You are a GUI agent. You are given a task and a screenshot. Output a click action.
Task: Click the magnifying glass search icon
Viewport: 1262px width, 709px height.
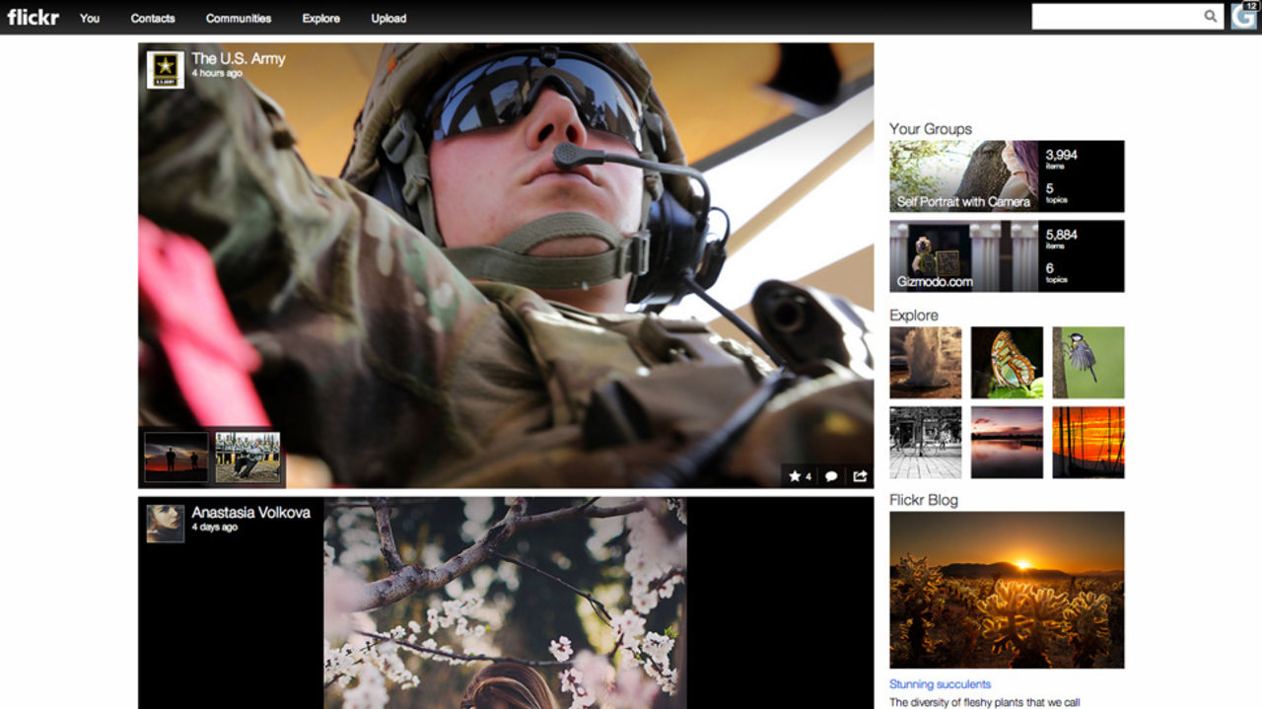pyautogui.click(x=1211, y=17)
